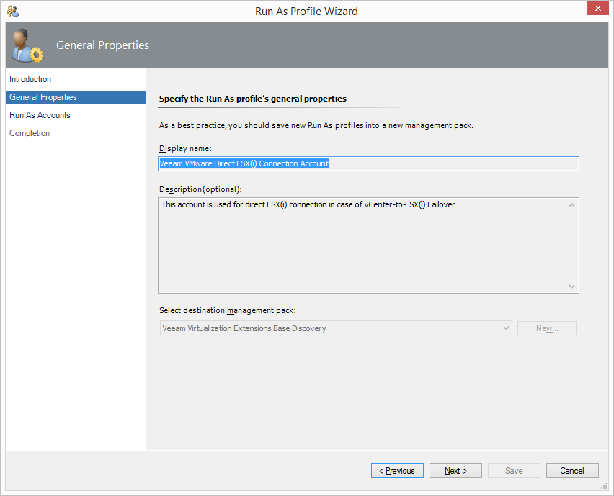
Task: Click the 'General Properties' header title
Action: coord(102,45)
